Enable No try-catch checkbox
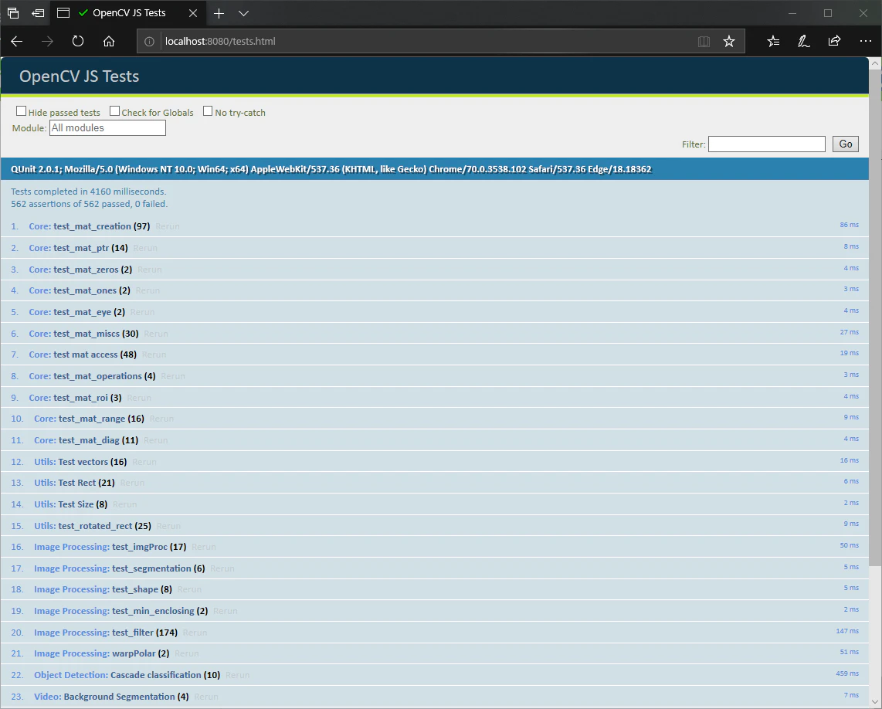 point(208,111)
